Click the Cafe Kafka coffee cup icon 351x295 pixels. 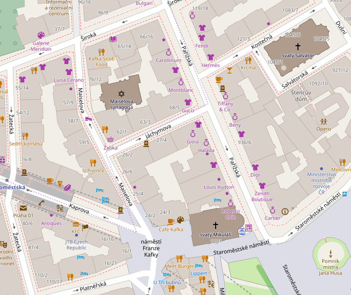point(171,221)
